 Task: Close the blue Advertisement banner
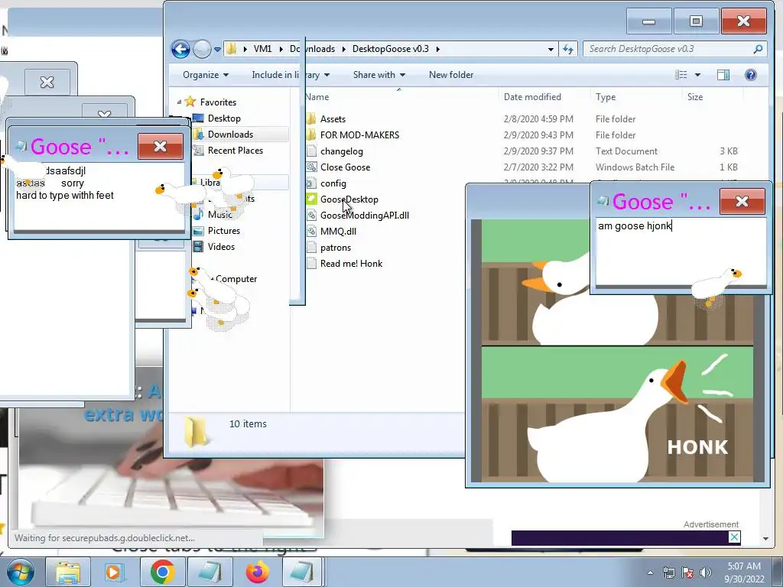pos(734,537)
